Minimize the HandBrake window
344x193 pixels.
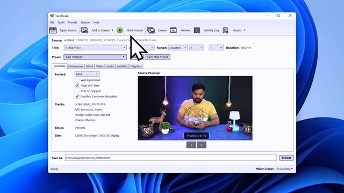tap(267, 16)
